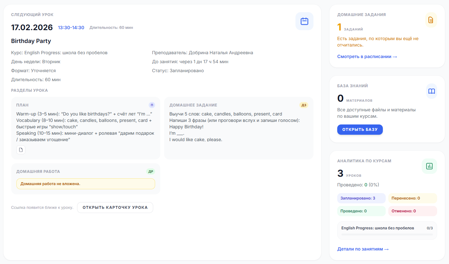Expand the English Progress course row
Viewport: 449px width, 264px height.
tap(387, 227)
